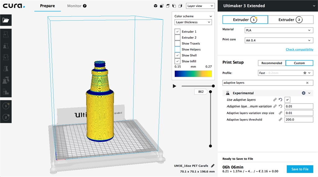This screenshot has width=318, height=177.
Task: Select the 3D isometric view cube icon
Action: [156, 6]
